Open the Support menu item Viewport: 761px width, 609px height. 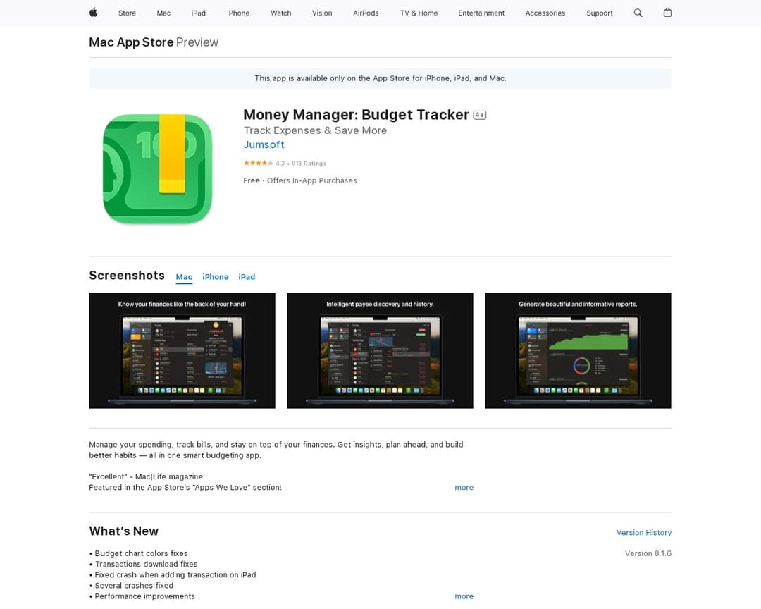(599, 13)
